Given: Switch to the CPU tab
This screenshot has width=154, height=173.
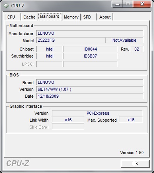Looking at the screenshot, I should [13, 17].
